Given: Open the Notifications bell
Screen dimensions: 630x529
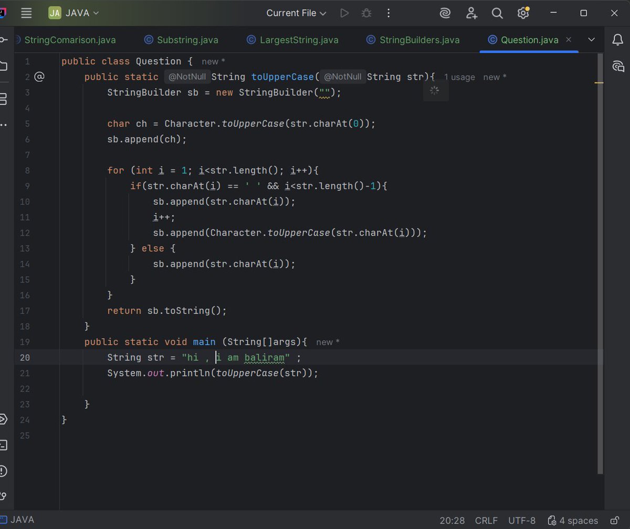Looking at the screenshot, I should tap(617, 40).
